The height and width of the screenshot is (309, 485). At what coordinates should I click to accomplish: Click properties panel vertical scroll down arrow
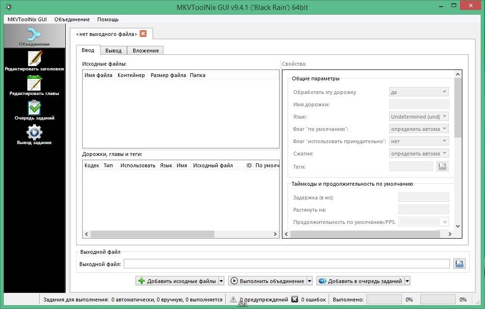[x=458, y=226]
